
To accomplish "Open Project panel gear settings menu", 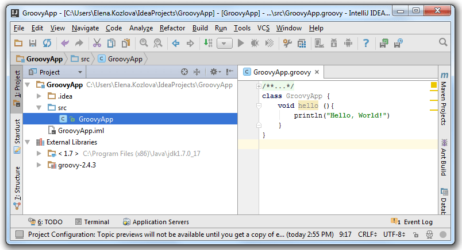I will pos(215,72).
